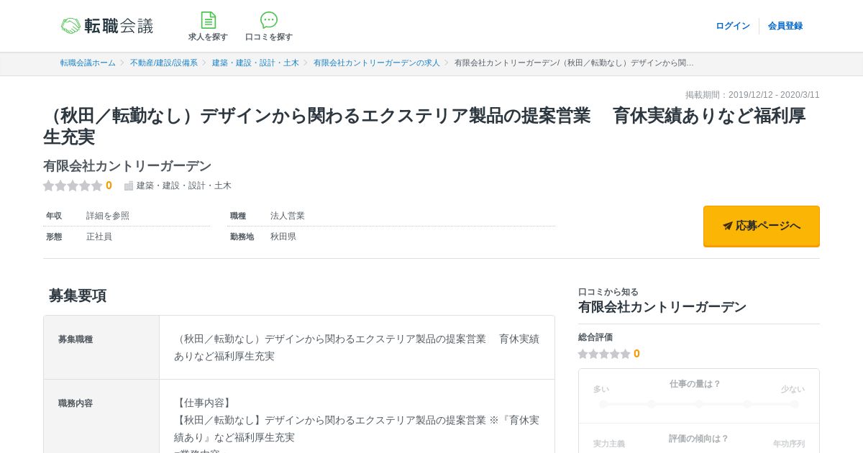Click the 詳細を参照 salary value

point(108,216)
